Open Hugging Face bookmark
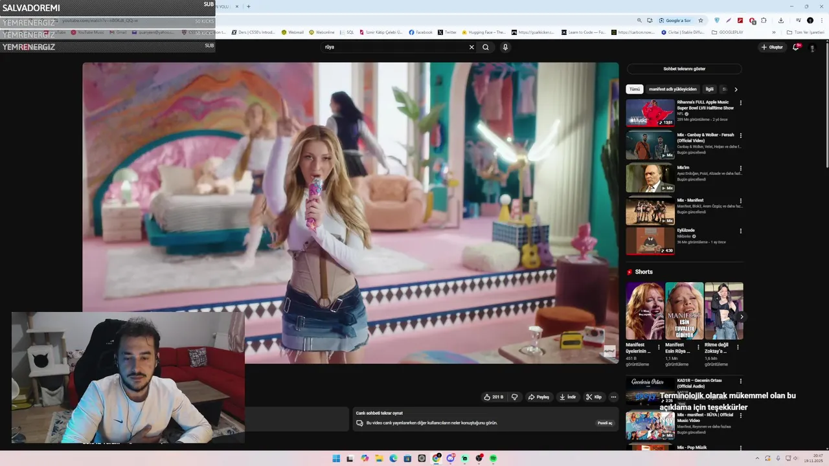The height and width of the screenshot is (466, 829). click(x=484, y=32)
